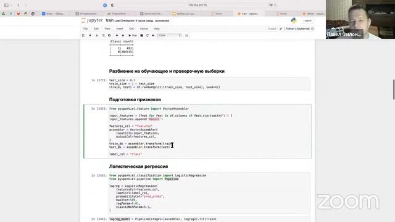Click the Trusted notebook indicator
The height and width of the screenshot is (222, 395).
coord(272,29)
